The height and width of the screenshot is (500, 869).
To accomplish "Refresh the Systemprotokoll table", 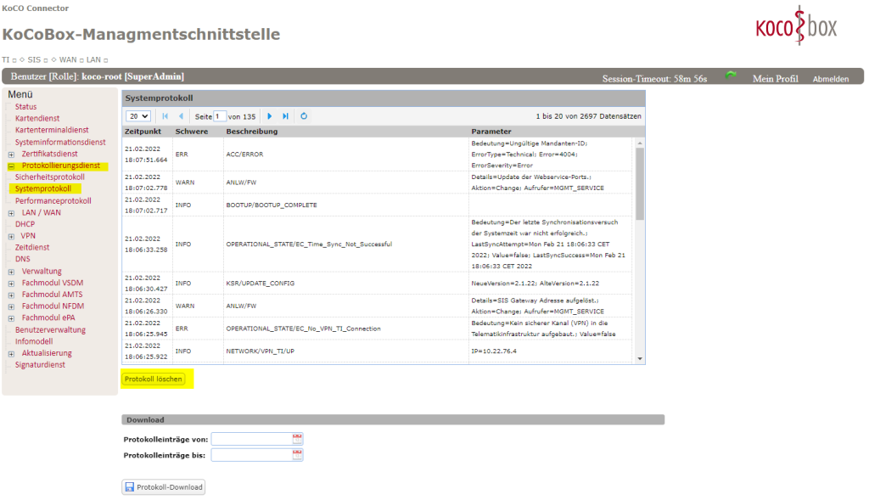I will (x=304, y=115).
